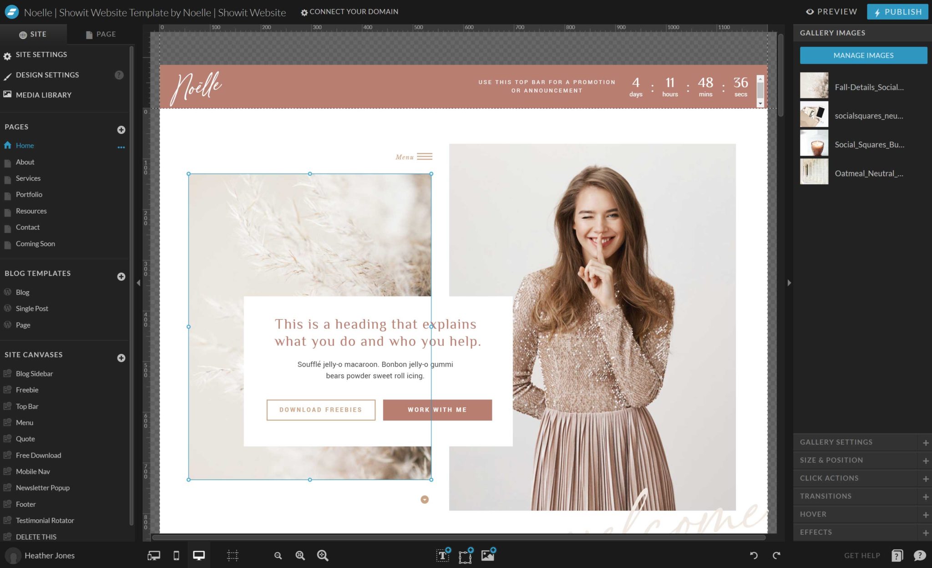Open the add text element tool
Image resolution: width=932 pixels, height=568 pixels.
(442, 555)
